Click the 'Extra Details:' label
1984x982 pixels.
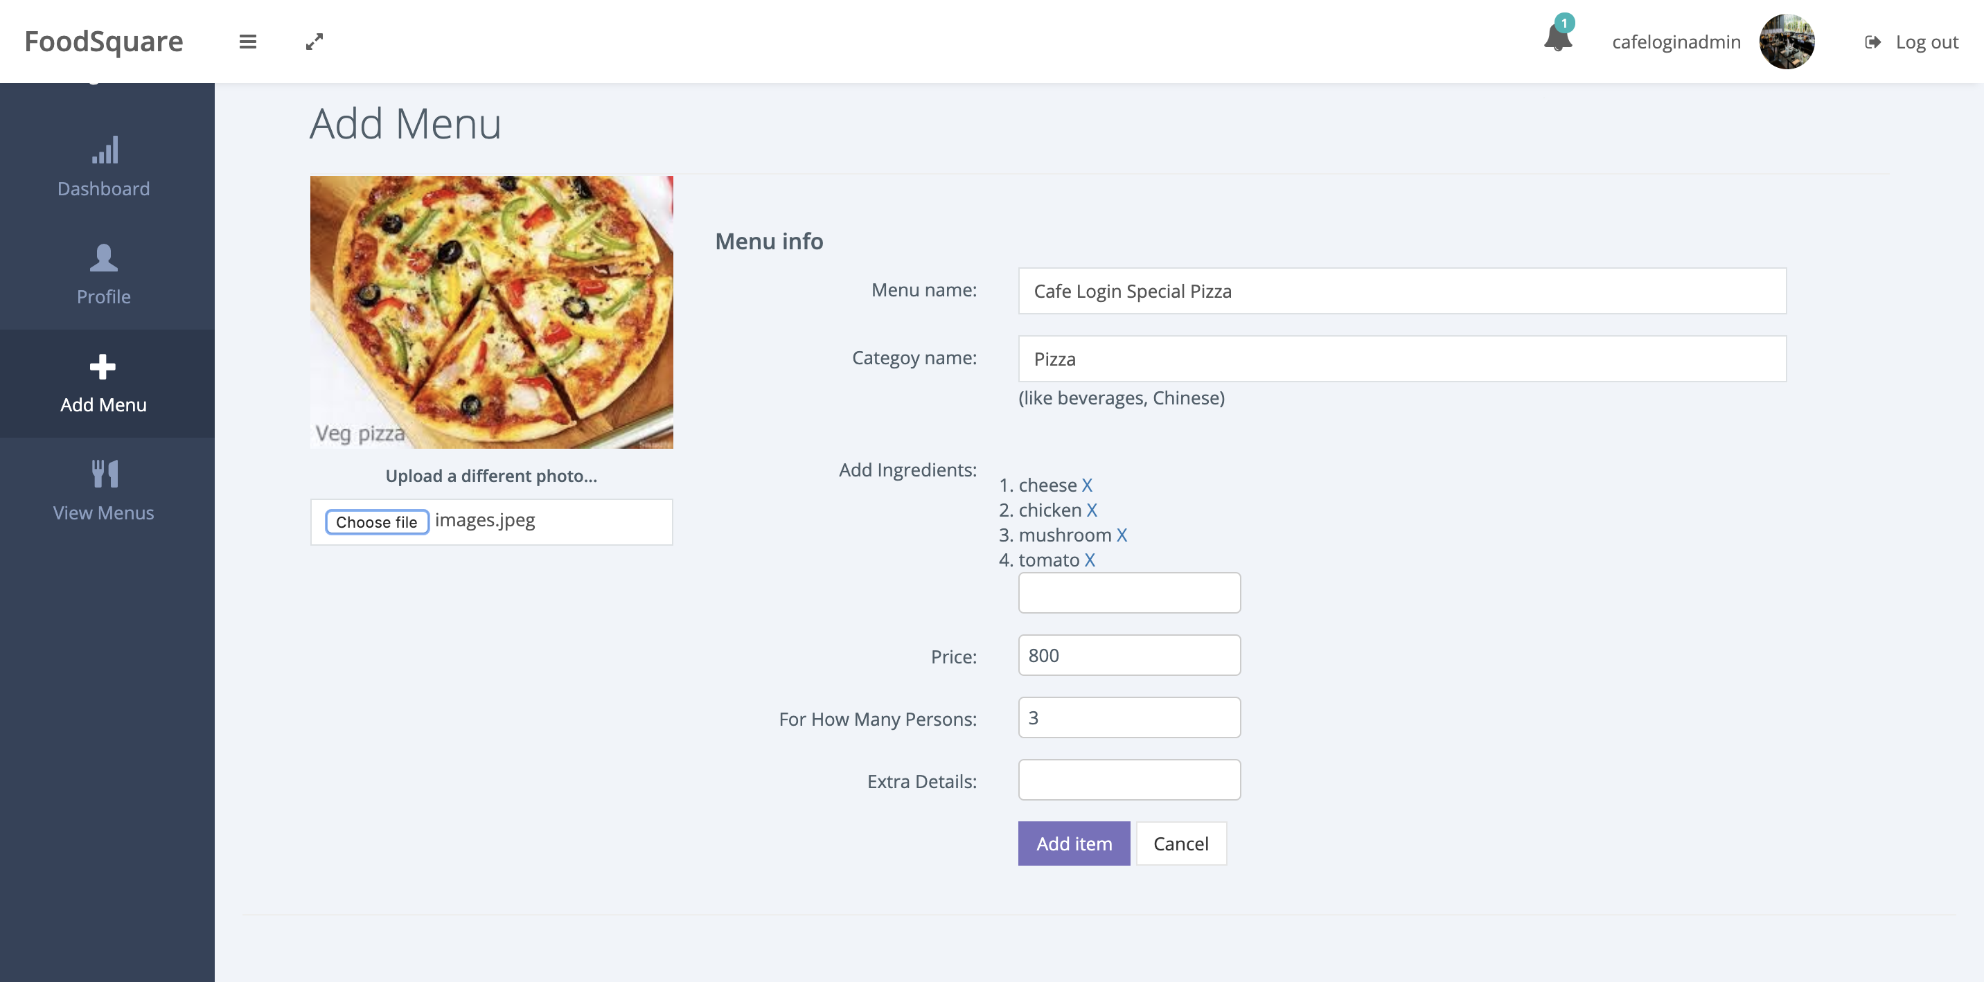[921, 782]
